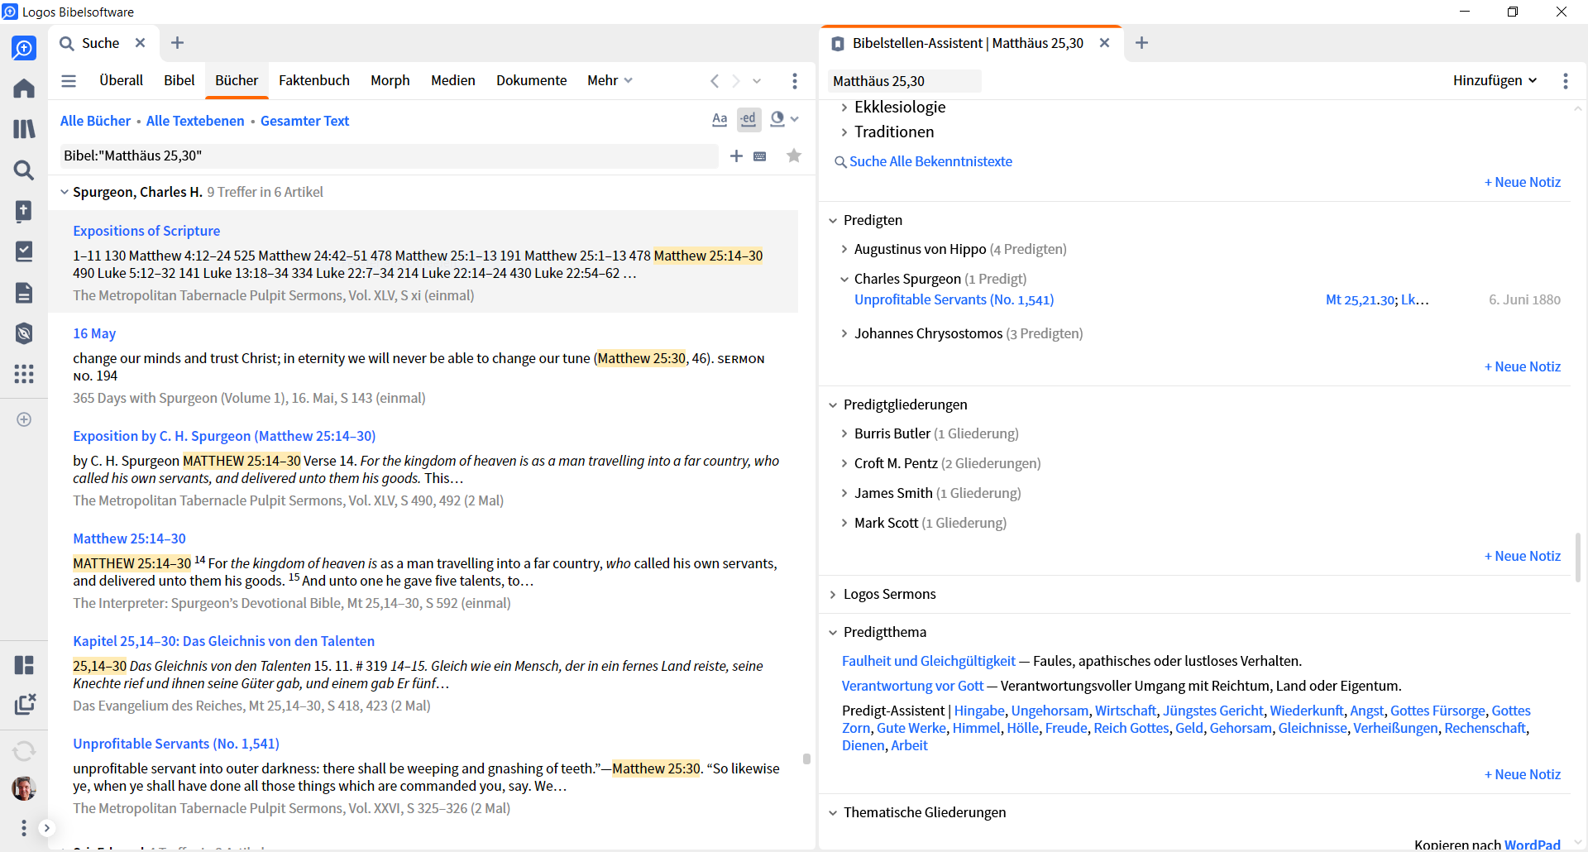This screenshot has height=852, width=1588.
Task: Add a search term with the plus icon
Action: coord(736,156)
